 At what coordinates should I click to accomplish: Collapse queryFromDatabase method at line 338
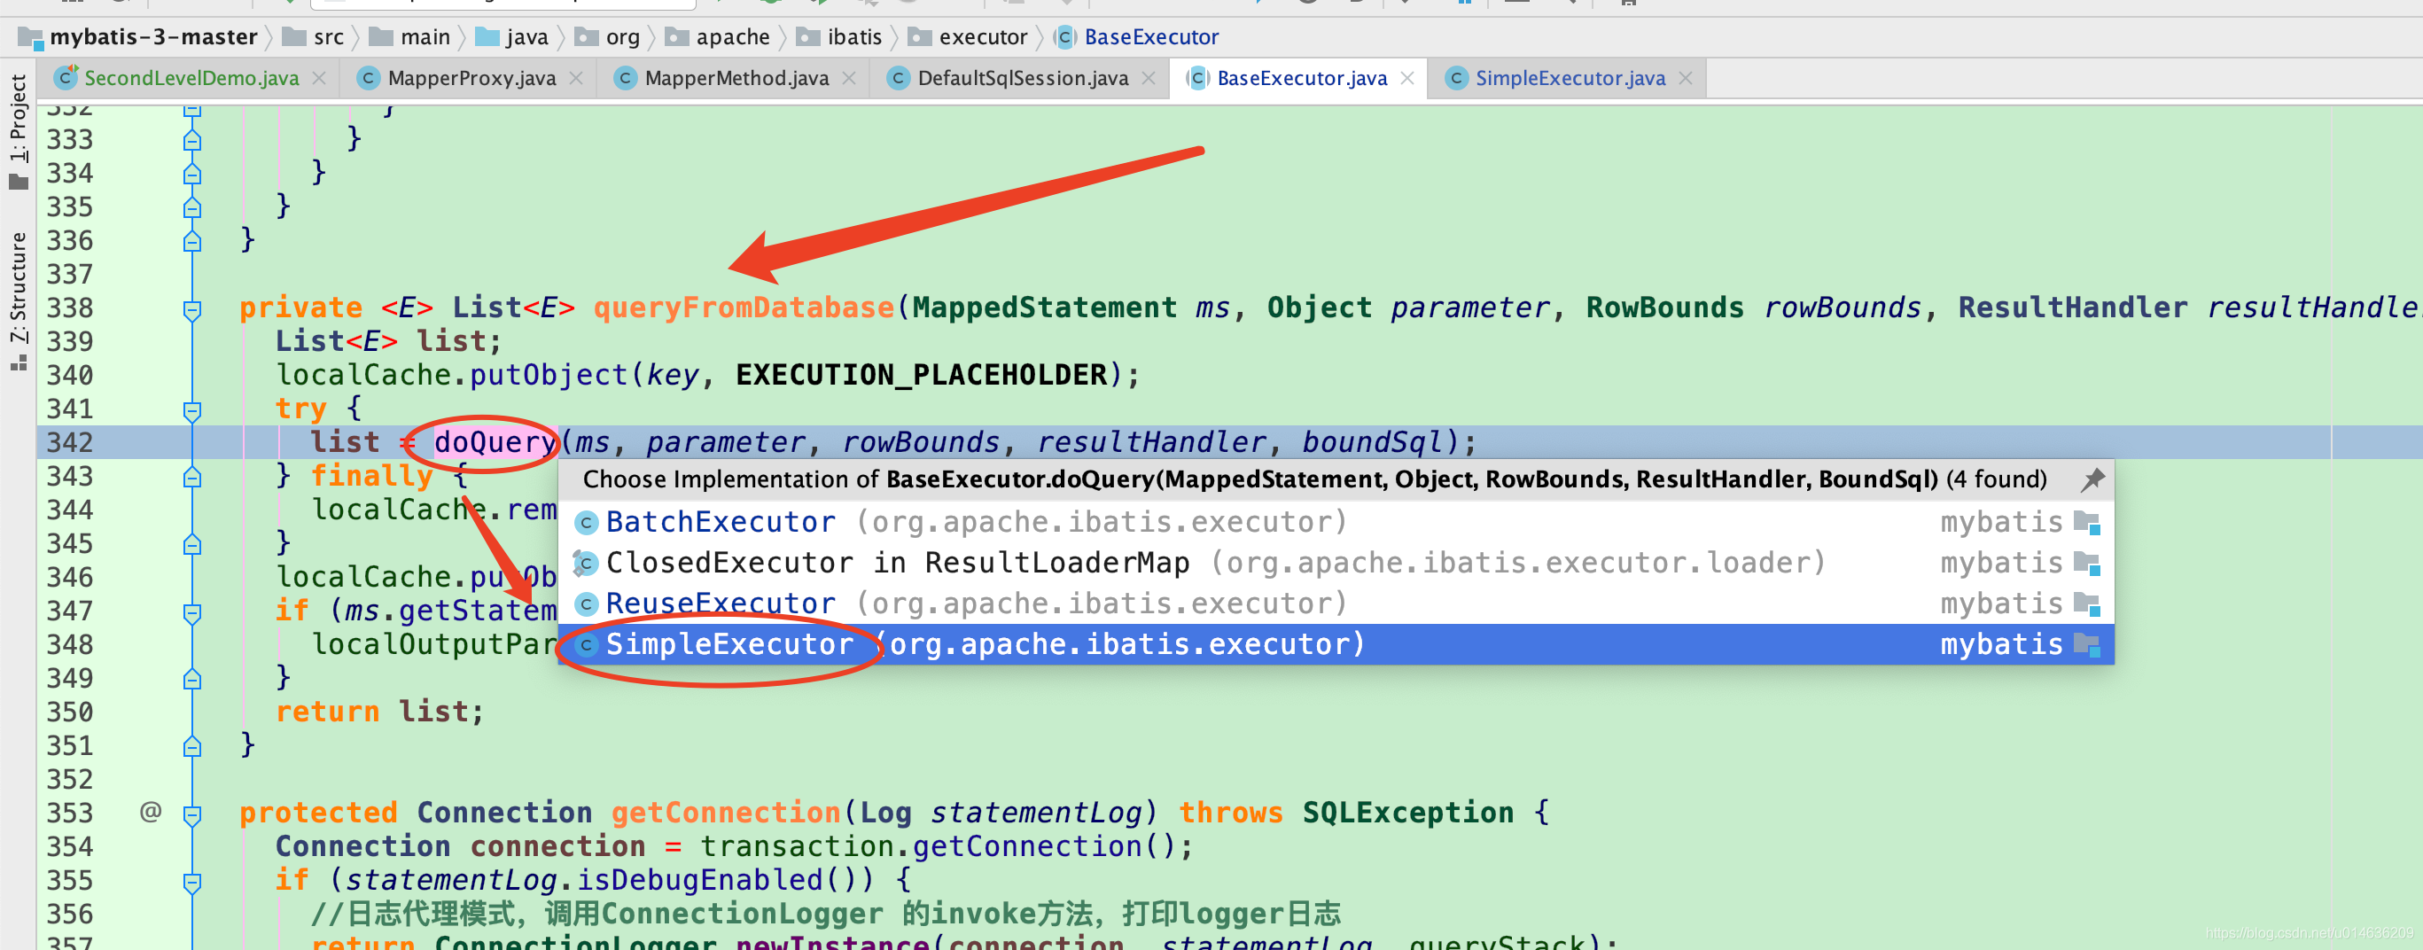192,309
